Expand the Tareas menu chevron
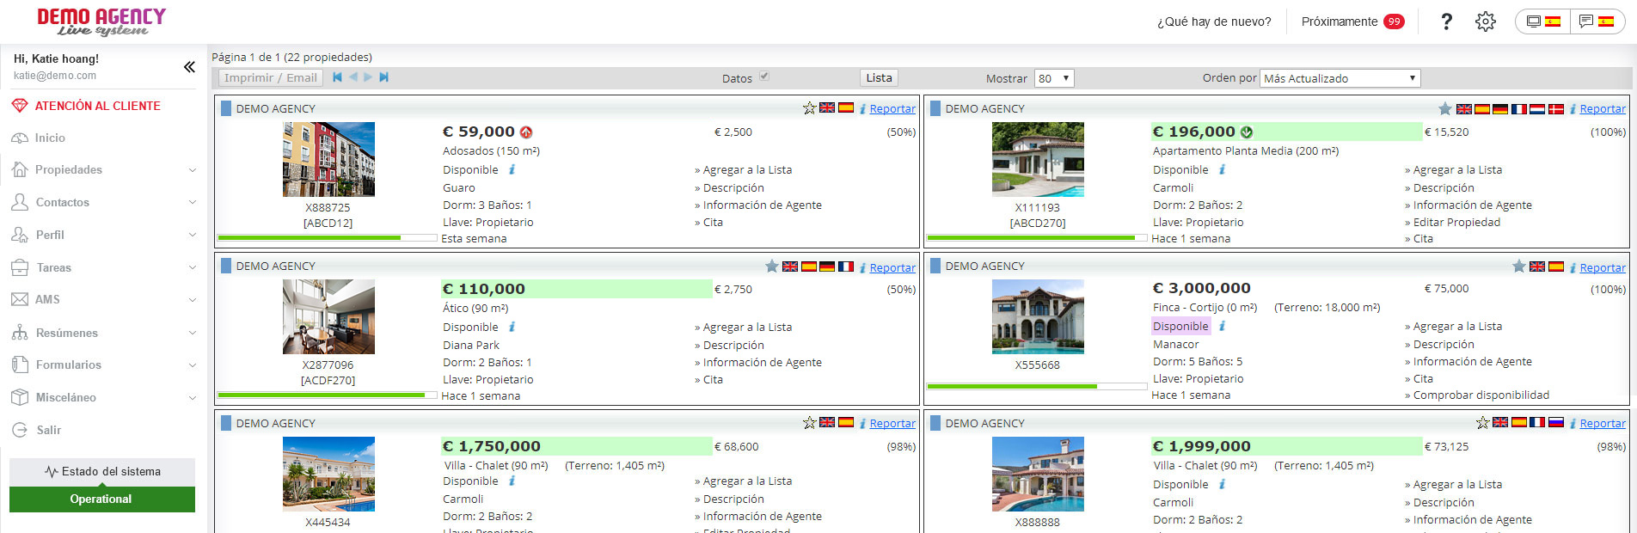1637x533 pixels. tap(193, 268)
